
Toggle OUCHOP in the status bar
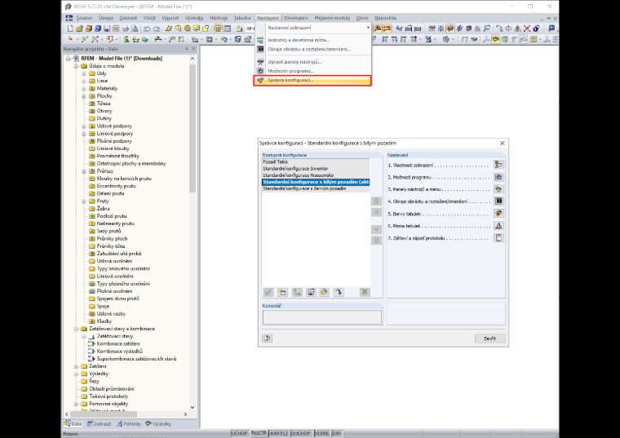(300, 433)
